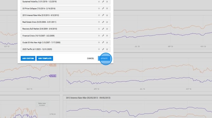
Task: Reorder the Real Estate Crisis handle
Action: coord(99,22)
